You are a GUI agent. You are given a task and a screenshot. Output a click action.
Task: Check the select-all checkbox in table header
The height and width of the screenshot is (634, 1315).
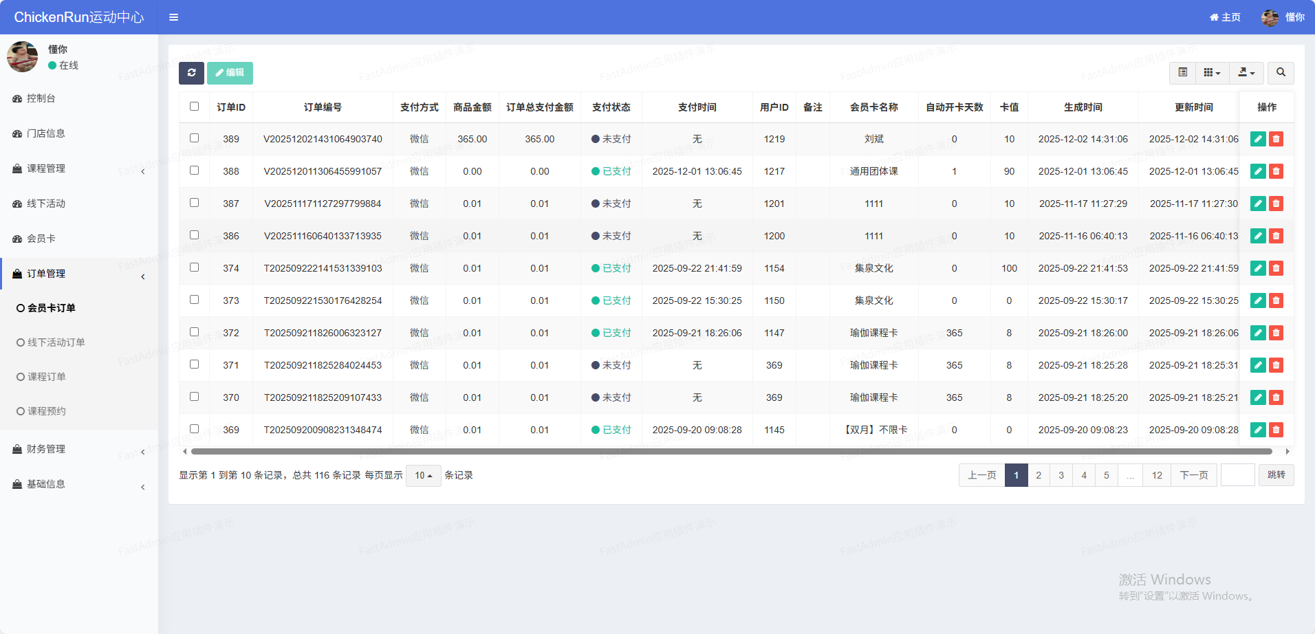[x=195, y=107]
